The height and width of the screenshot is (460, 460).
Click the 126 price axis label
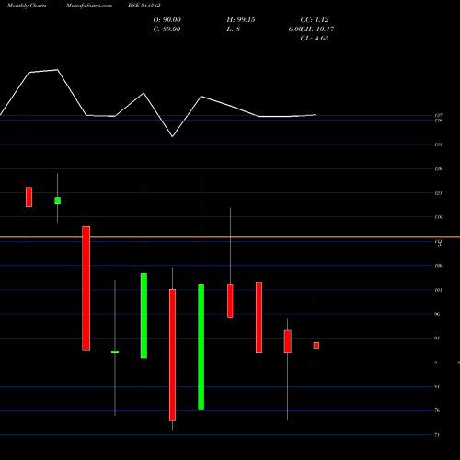(x=438, y=168)
